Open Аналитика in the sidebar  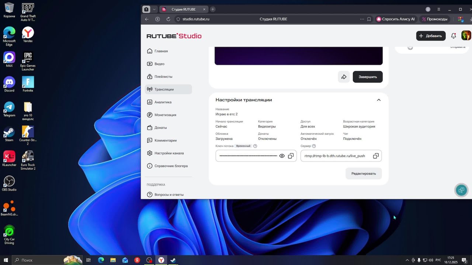(x=169, y=102)
